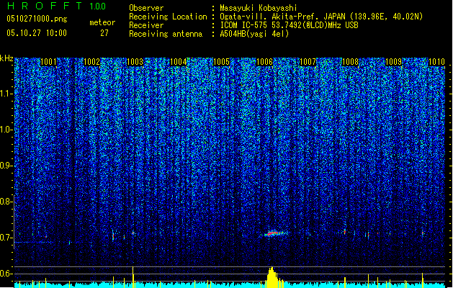Click the 1007 time marker
The image size is (453, 288).
(x=308, y=62)
